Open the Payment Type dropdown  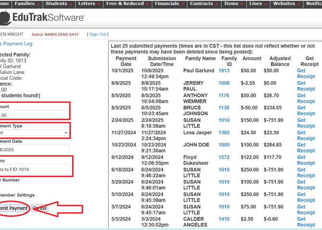pyautogui.click(x=34, y=133)
